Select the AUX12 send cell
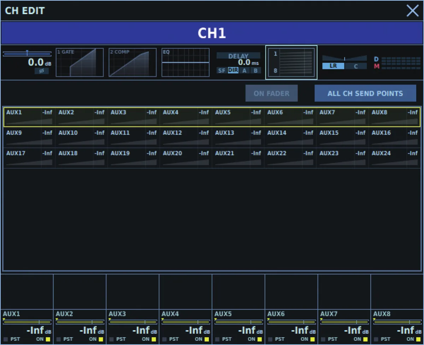 pyautogui.click(x=186, y=138)
